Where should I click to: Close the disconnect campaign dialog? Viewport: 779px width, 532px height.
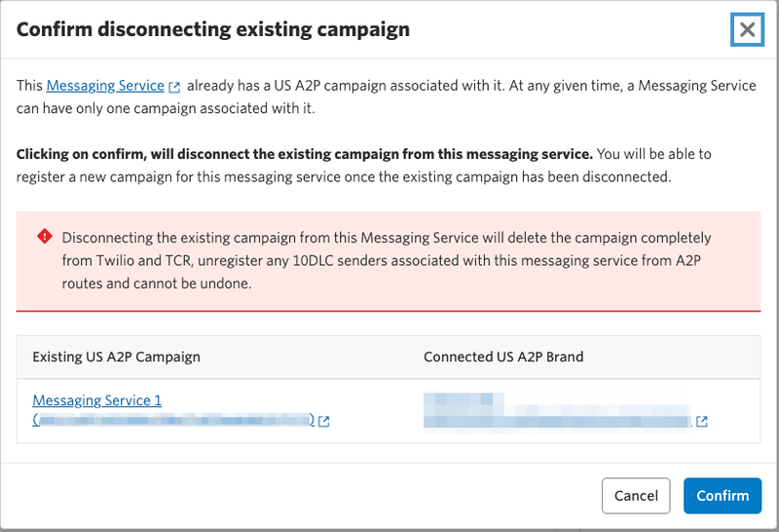click(x=747, y=30)
